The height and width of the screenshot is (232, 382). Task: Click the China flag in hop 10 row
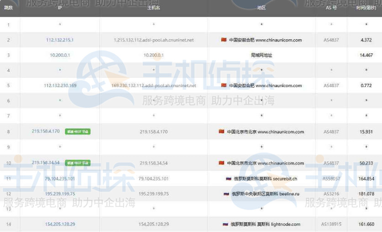[221, 163]
